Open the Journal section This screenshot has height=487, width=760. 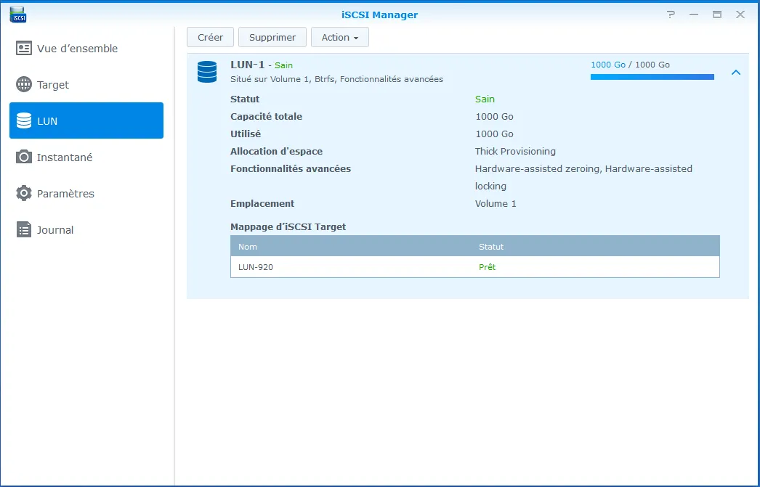55,230
